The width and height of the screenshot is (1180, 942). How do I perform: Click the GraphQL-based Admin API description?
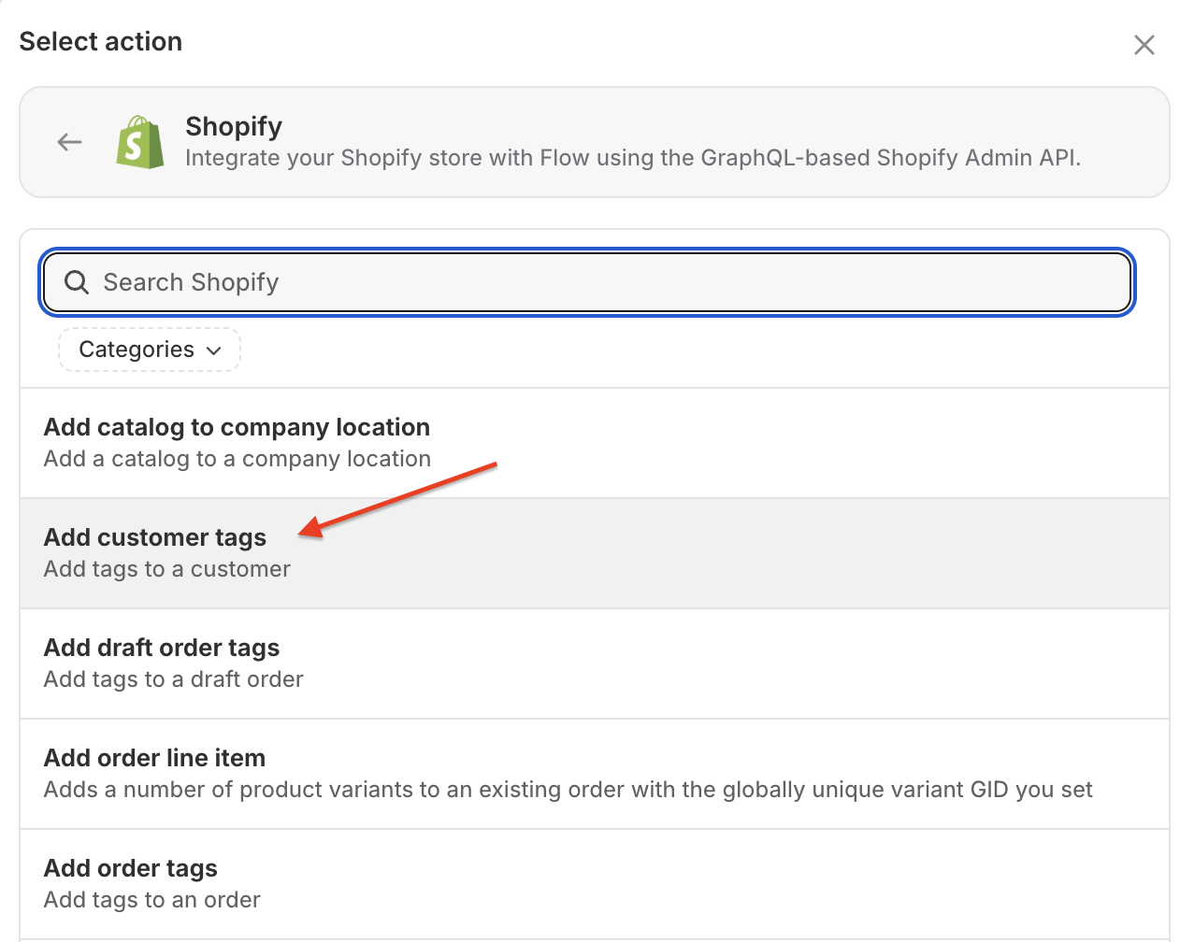coord(633,158)
